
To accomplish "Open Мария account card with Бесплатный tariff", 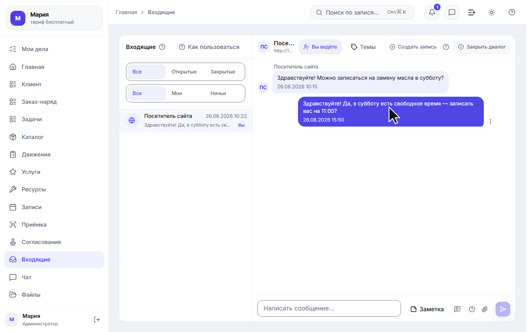I will (54, 18).
